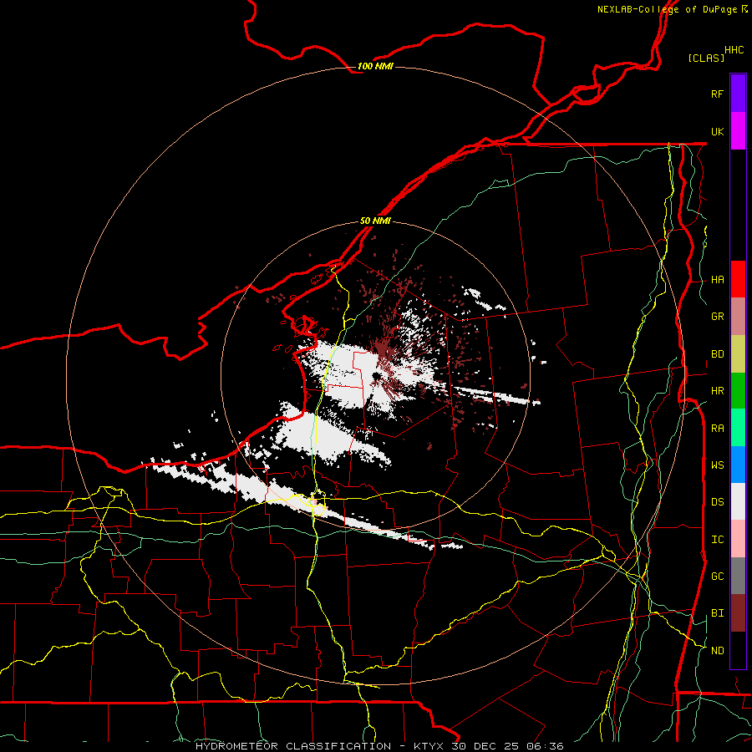The width and height of the screenshot is (752, 752).
Task: Click the GC gray legend swatch
Action: click(x=738, y=576)
